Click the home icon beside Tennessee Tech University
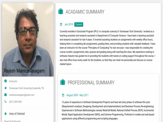Image resolution: width=163 pixels, height=122 pixels. [6, 88]
